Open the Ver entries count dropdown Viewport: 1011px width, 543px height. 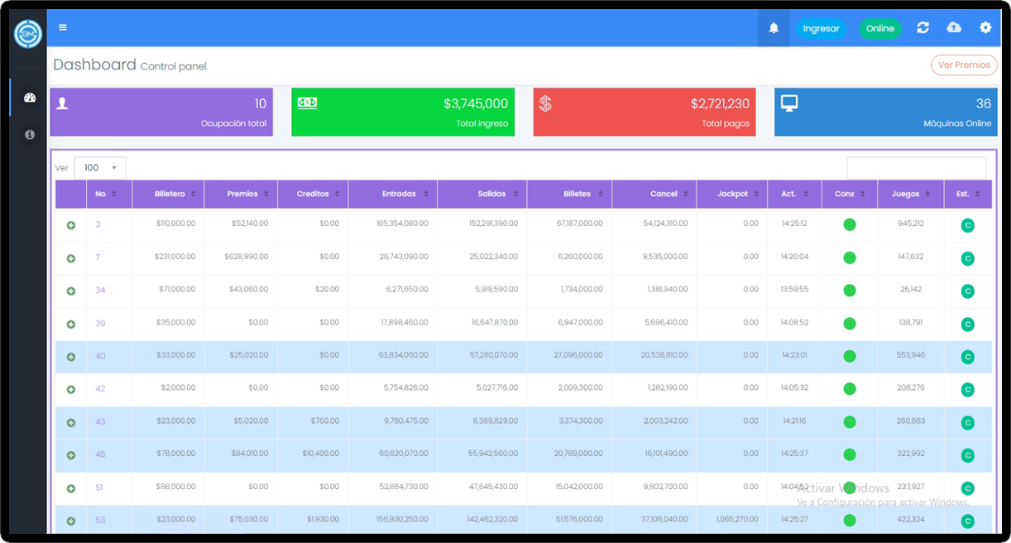100,168
